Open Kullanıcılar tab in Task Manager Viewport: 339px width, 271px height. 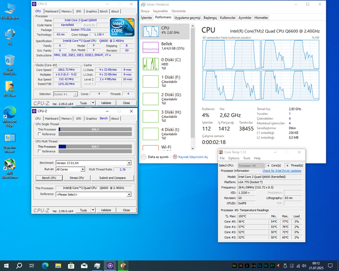(227, 17)
